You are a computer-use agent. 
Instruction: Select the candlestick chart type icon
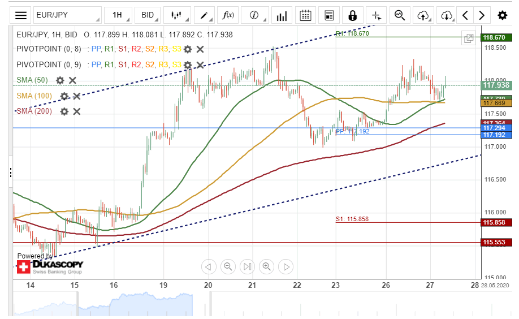tap(177, 15)
